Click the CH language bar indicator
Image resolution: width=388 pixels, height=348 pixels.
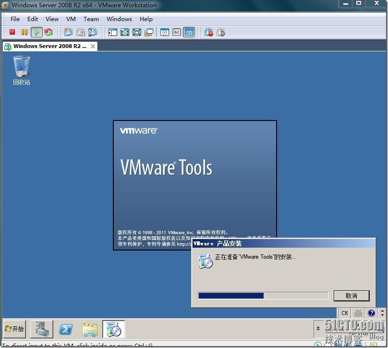(345, 313)
